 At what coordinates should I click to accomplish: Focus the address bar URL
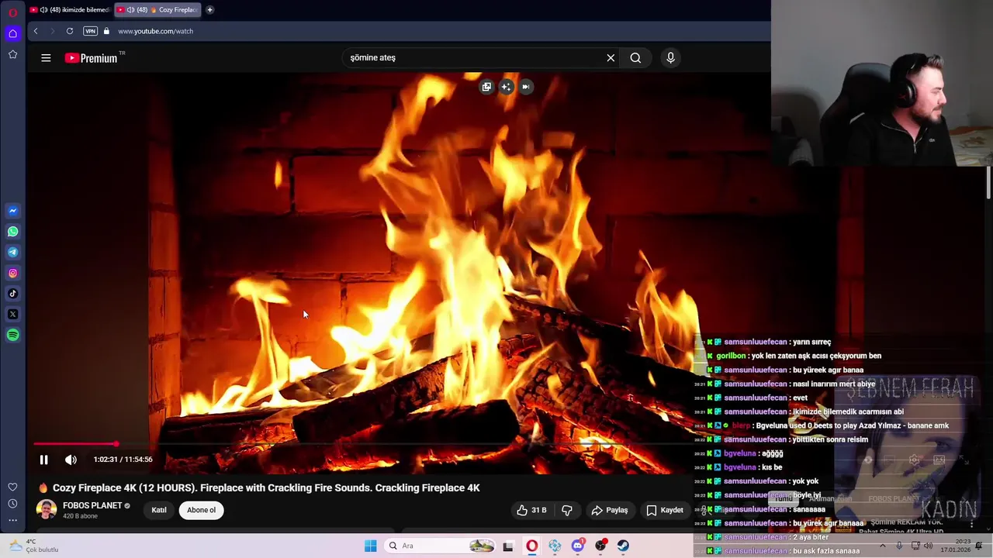155,31
